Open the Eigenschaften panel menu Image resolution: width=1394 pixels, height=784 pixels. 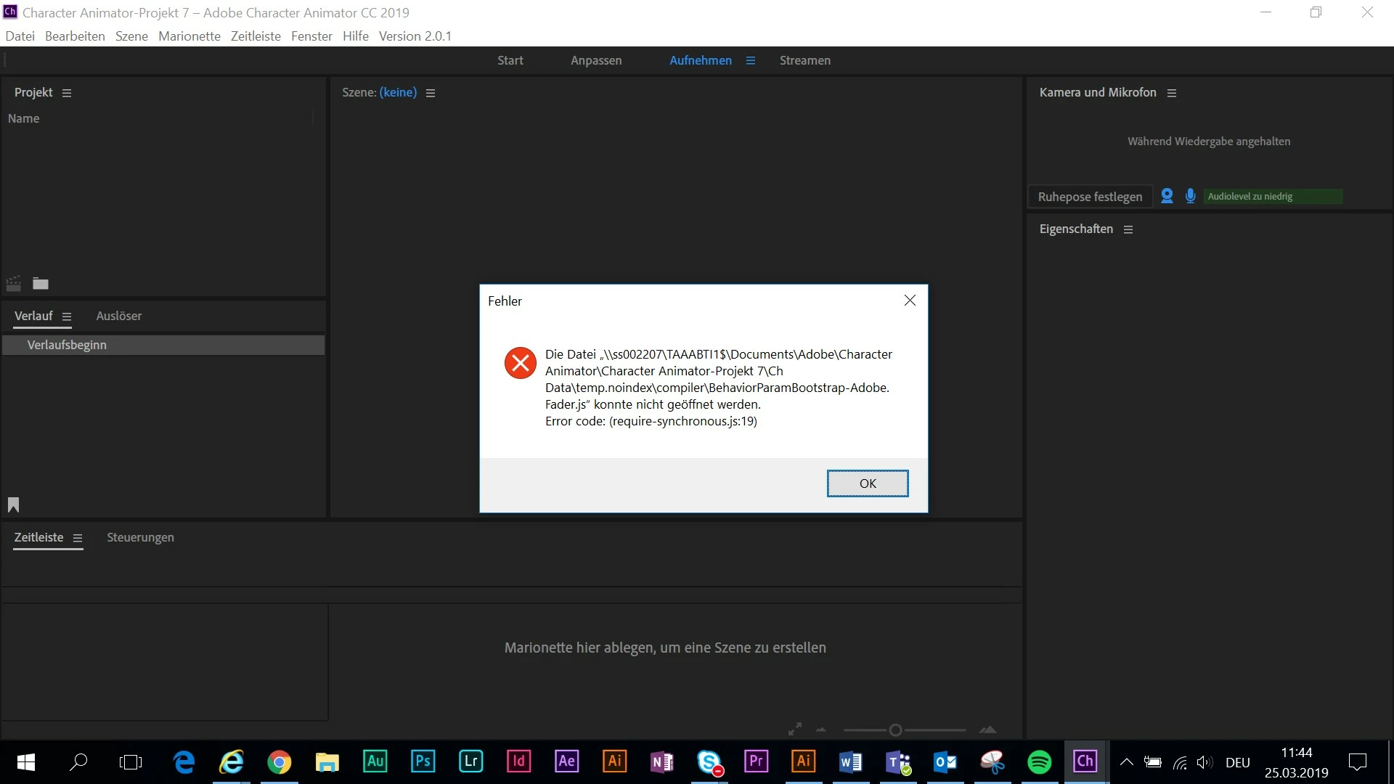(x=1128, y=229)
